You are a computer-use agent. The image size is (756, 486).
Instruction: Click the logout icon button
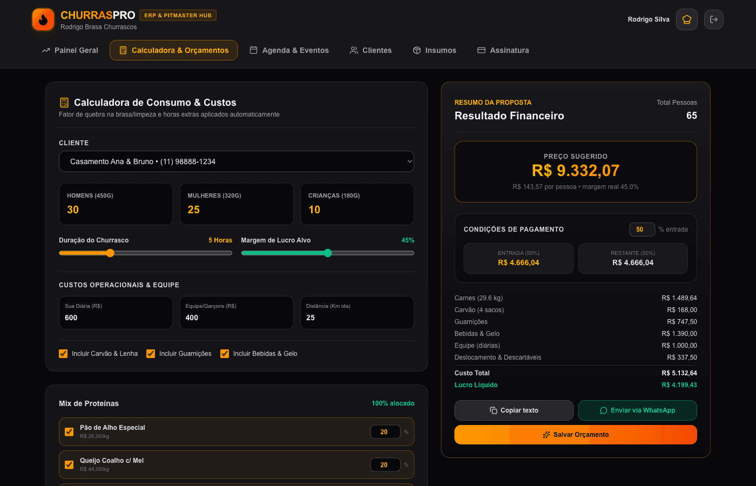(714, 19)
